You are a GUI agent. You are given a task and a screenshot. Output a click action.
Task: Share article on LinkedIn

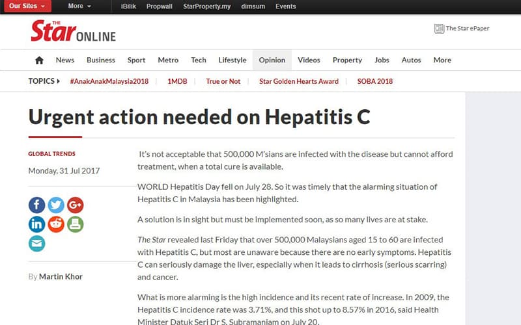[x=36, y=224]
